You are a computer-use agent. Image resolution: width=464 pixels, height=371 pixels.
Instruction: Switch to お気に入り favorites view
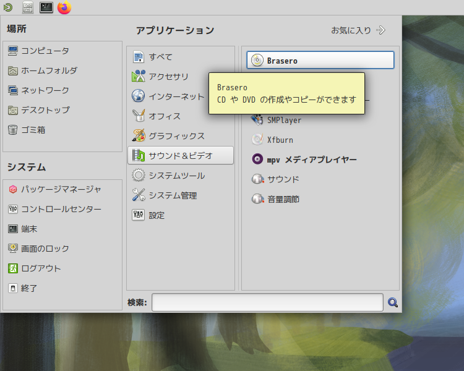coord(358,30)
